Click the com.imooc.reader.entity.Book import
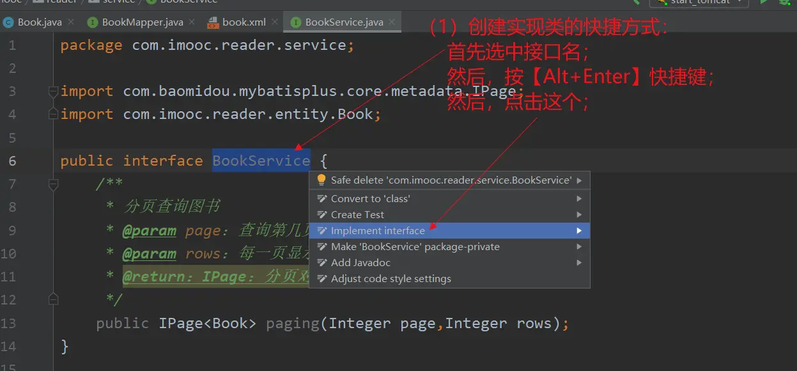The height and width of the screenshot is (371, 797). pyautogui.click(x=221, y=114)
